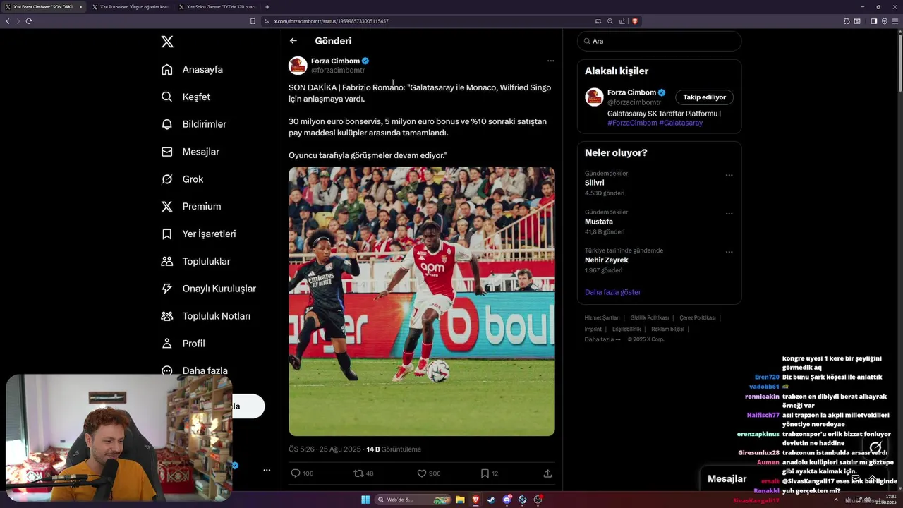903x508 pixels.
Task: Open #ForzaCimbom hashtag link
Action: 631,123
